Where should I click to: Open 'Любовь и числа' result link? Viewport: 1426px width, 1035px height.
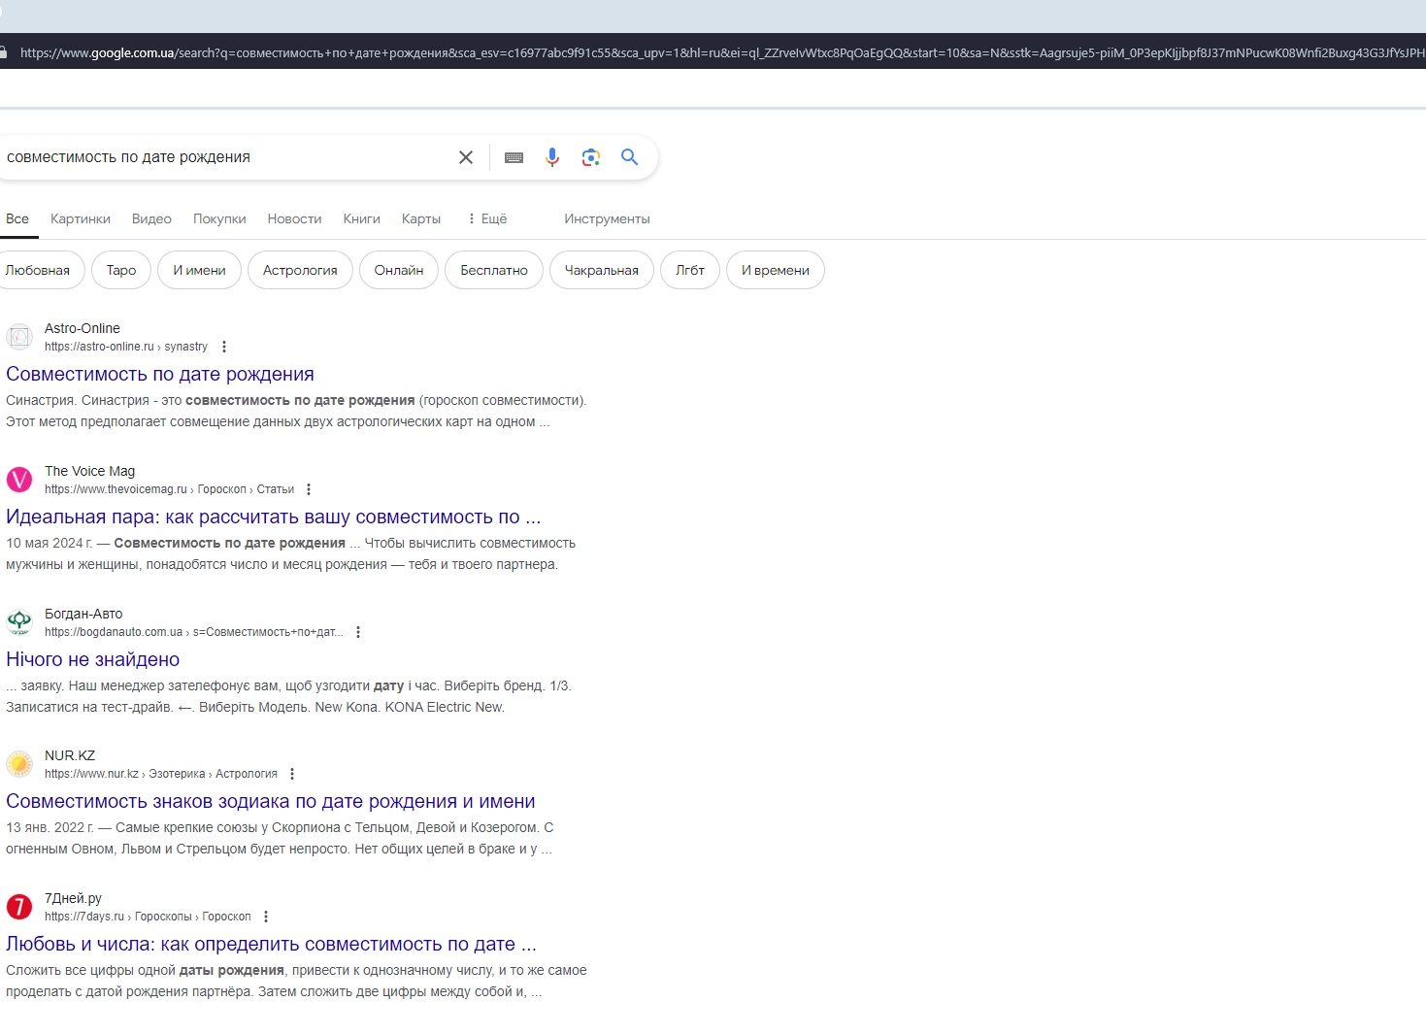(272, 944)
